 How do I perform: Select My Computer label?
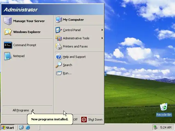point(73,20)
